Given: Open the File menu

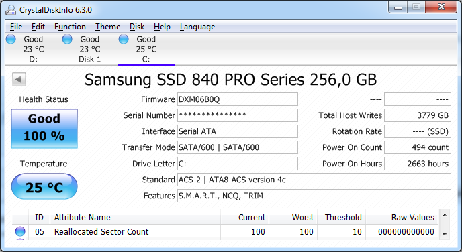Looking at the screenshot, I should pos(16,27).
